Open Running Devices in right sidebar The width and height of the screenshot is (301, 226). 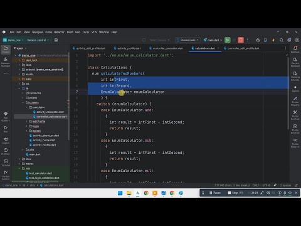click(295, 76)
